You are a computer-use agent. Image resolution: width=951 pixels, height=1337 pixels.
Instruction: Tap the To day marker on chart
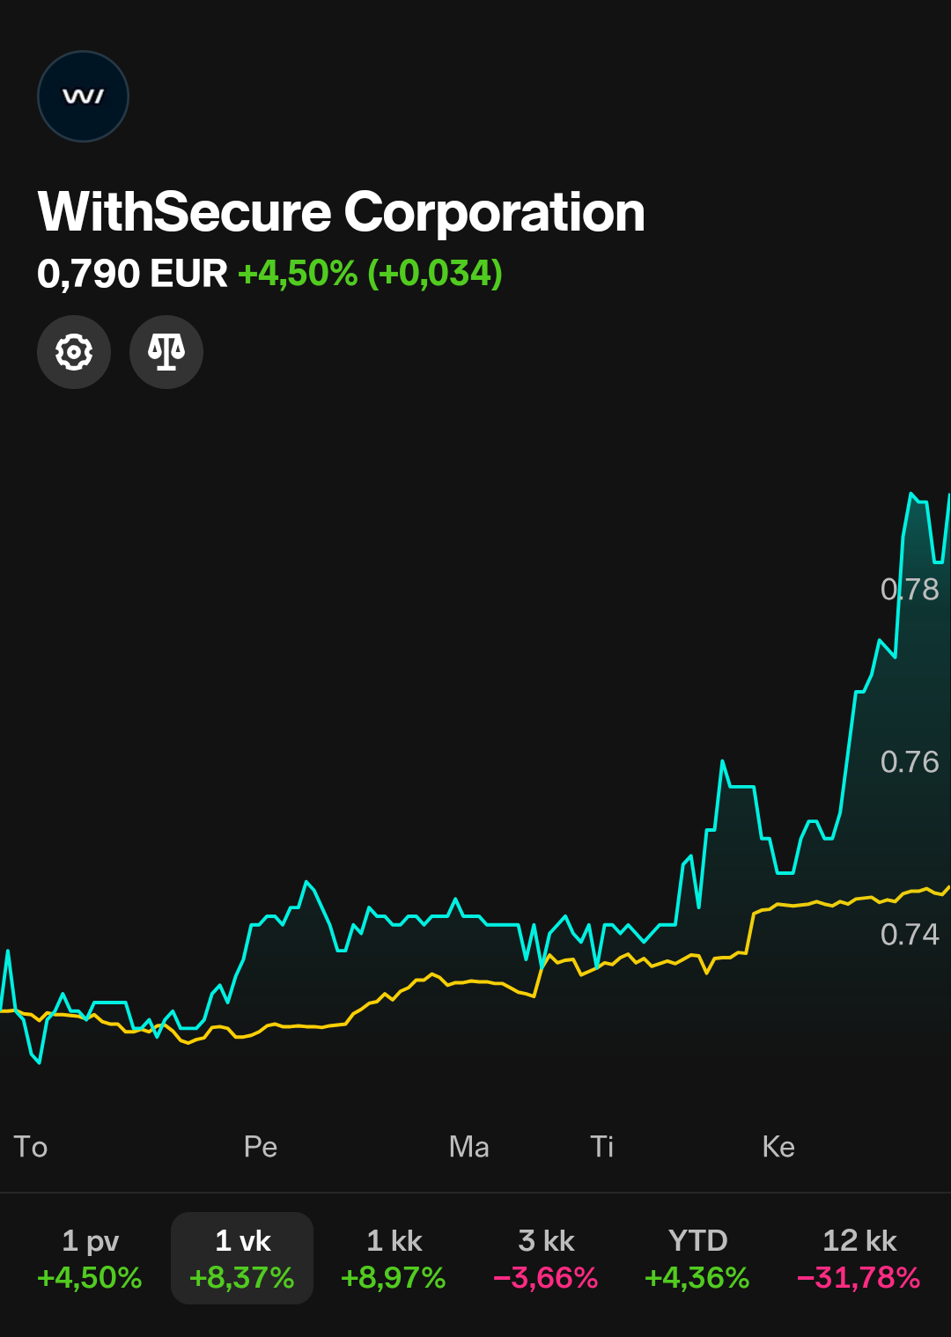coord(31,1147)
